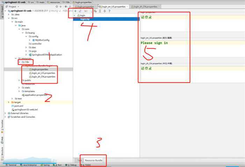Collapse the kuang package
Viewport: 245px width, 167px height.
23,33
